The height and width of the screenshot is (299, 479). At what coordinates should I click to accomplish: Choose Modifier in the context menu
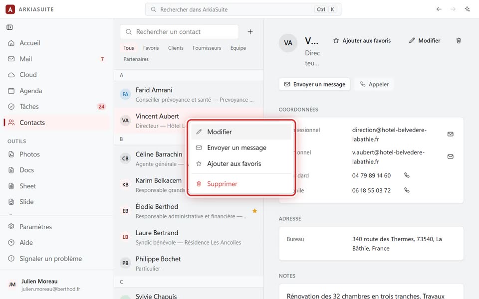coord(241,132)
